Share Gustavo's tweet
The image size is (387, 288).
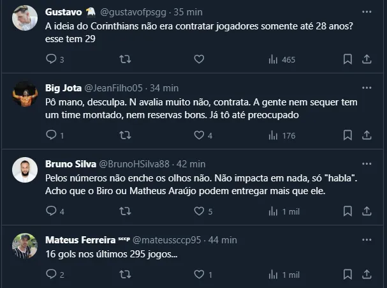pyautogui.click(x=367, y=59)
